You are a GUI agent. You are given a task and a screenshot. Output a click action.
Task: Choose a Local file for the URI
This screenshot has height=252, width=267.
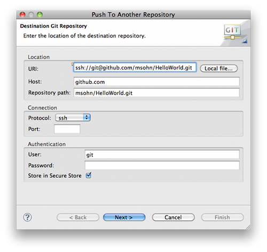pos(219,68)
